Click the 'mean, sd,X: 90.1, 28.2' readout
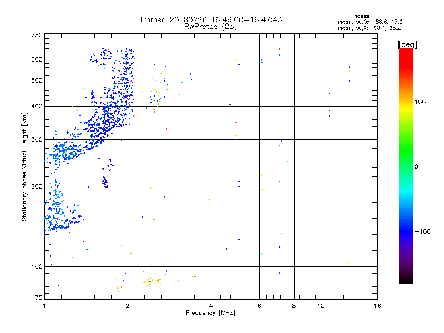This screenshot has width=444, height=333. [x=369, y=28]
